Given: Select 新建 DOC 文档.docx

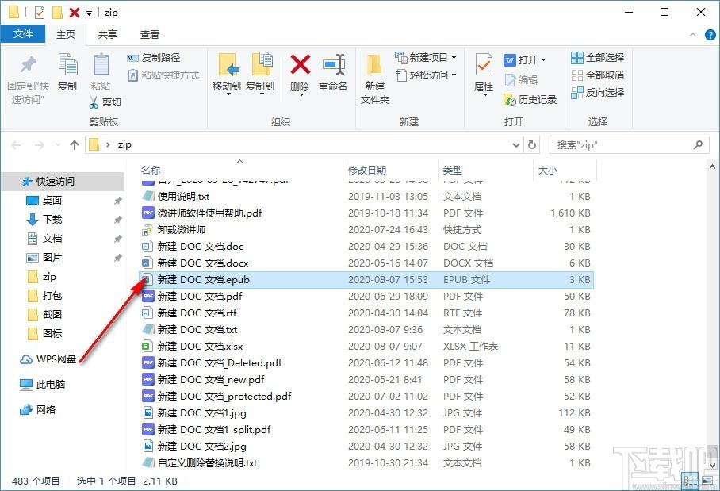Looking at the screenshot, I should 366,263.
